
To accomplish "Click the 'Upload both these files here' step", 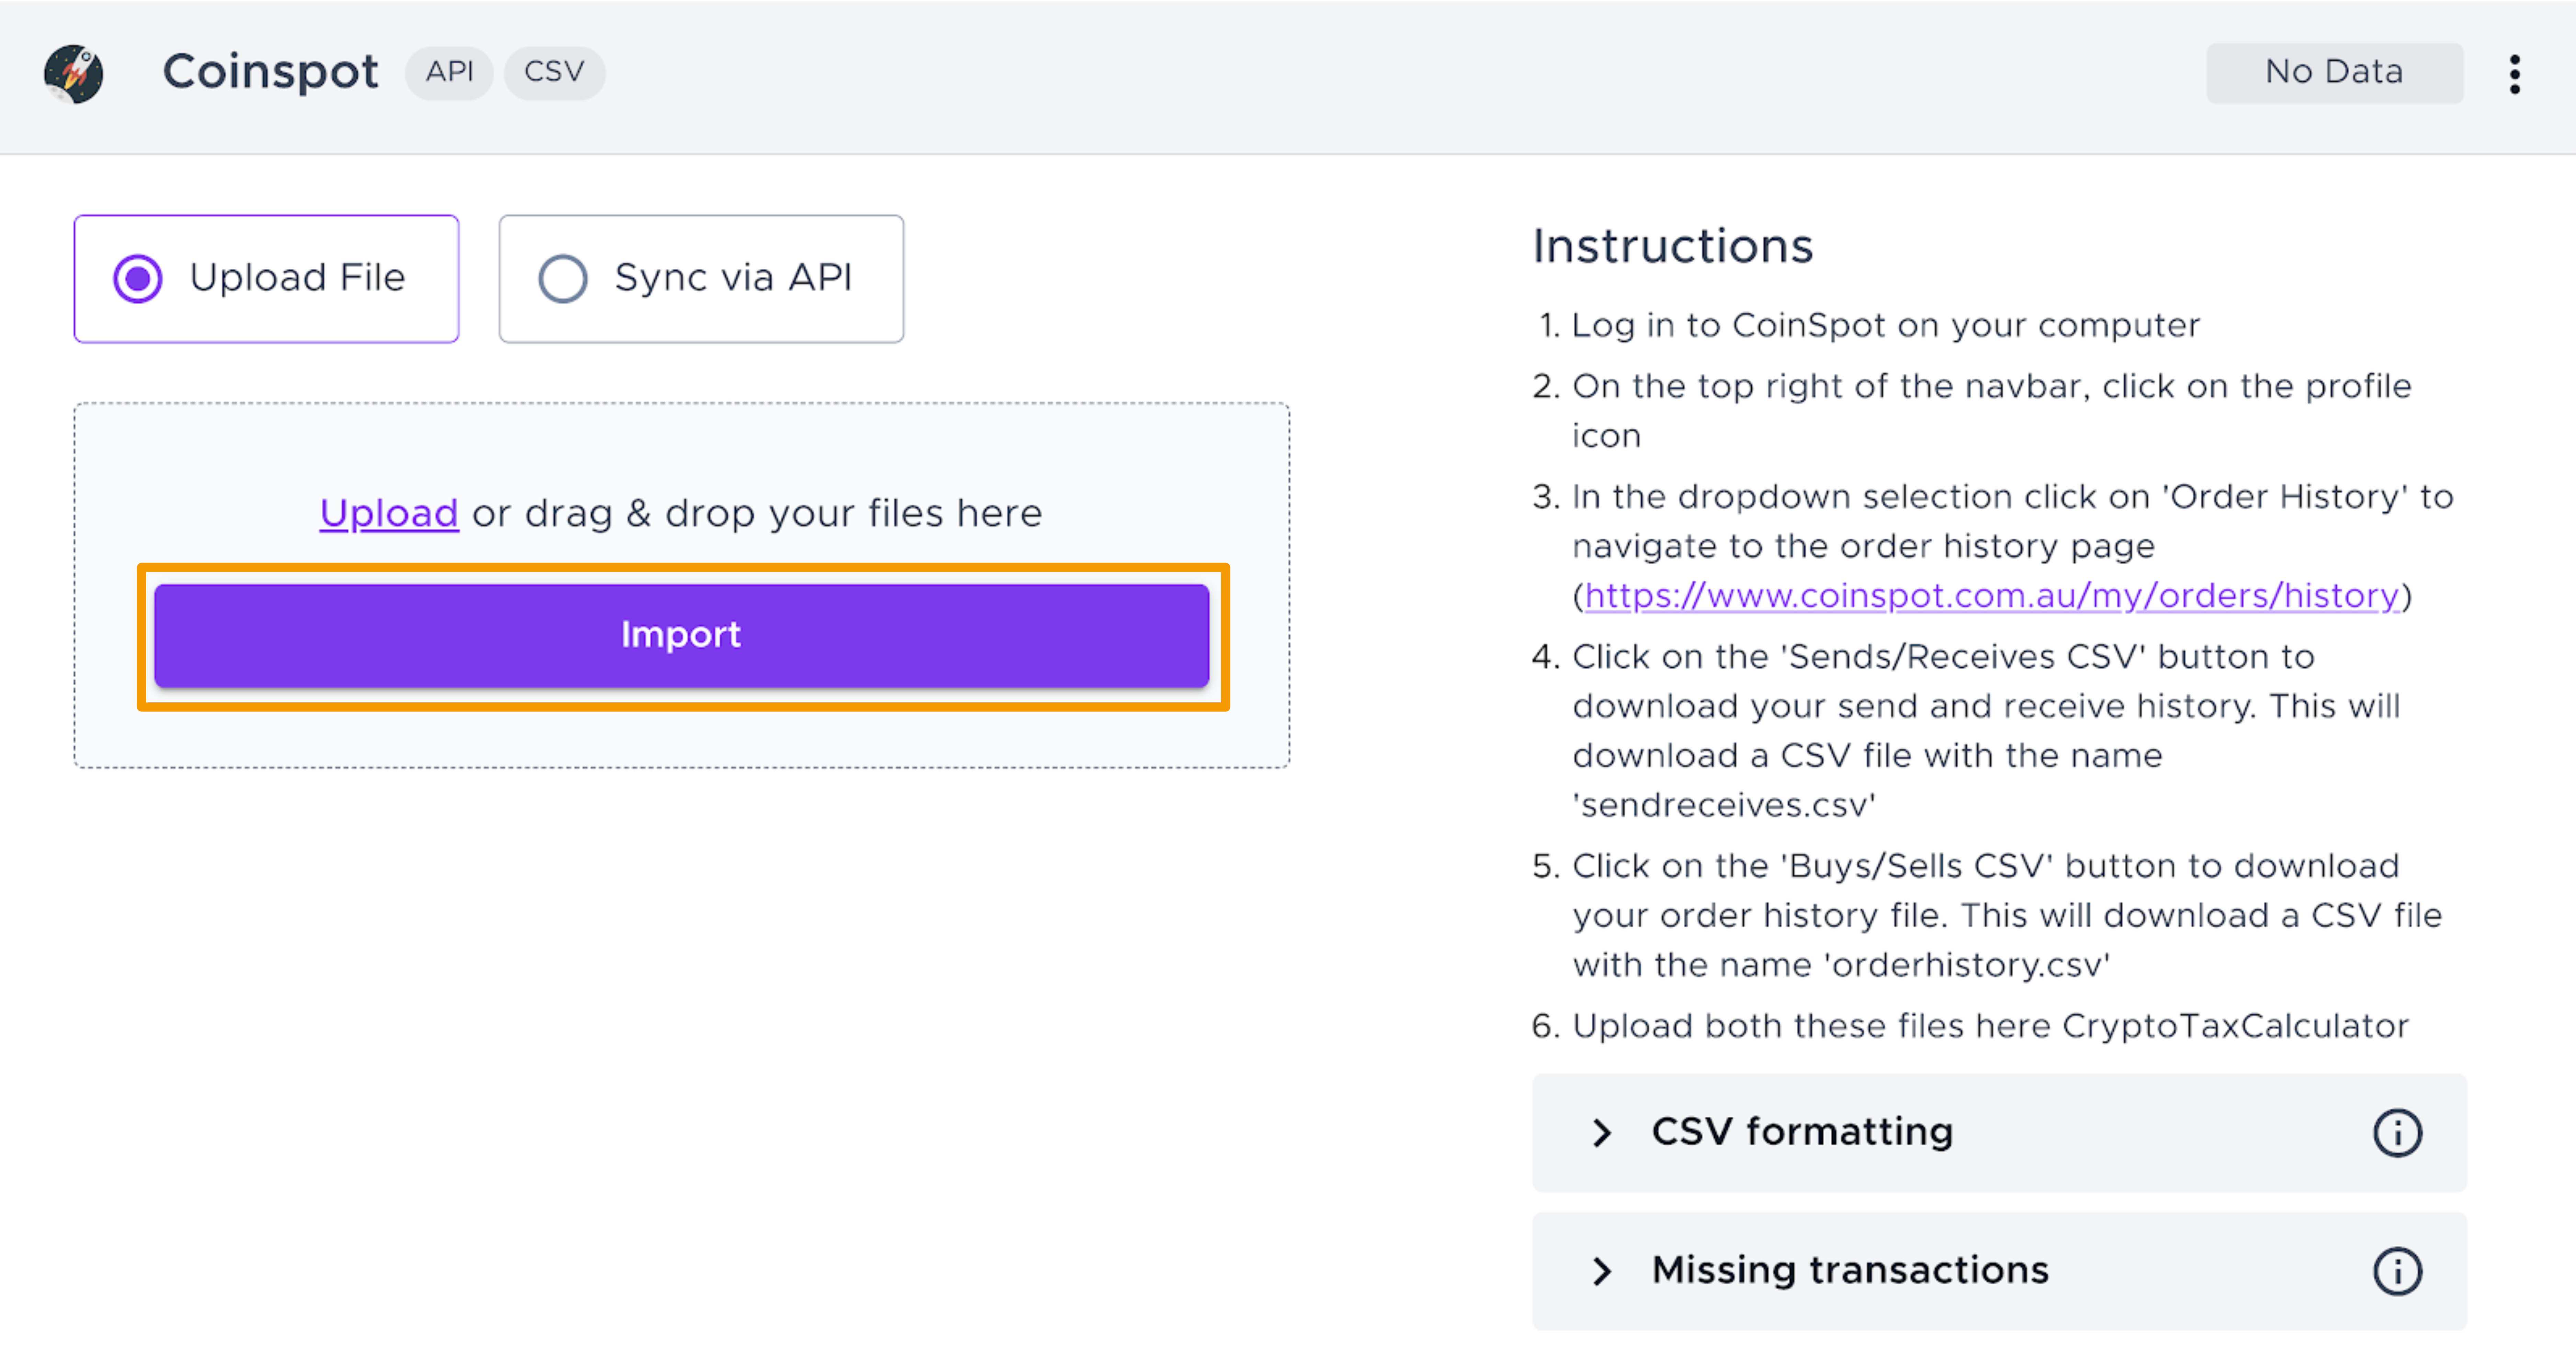I will (x=1990, y=1027).
